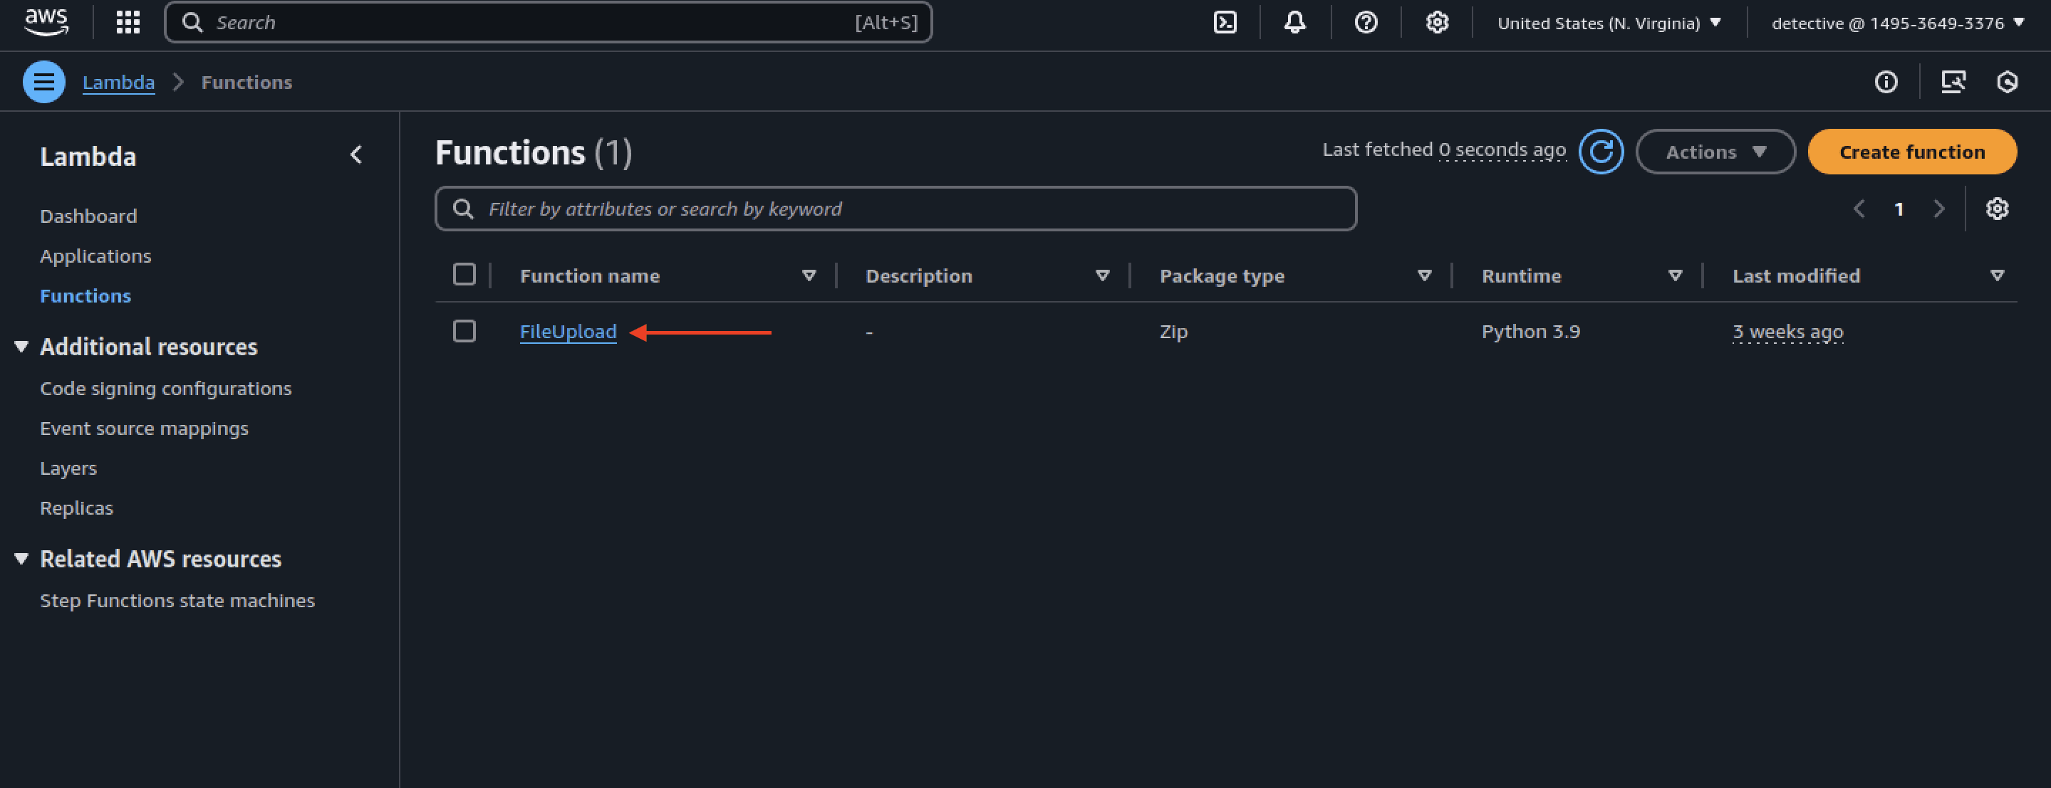This screenshot has width=2051, height=788.
Task: Open Code signing configurations
Action: coord(165,389)
